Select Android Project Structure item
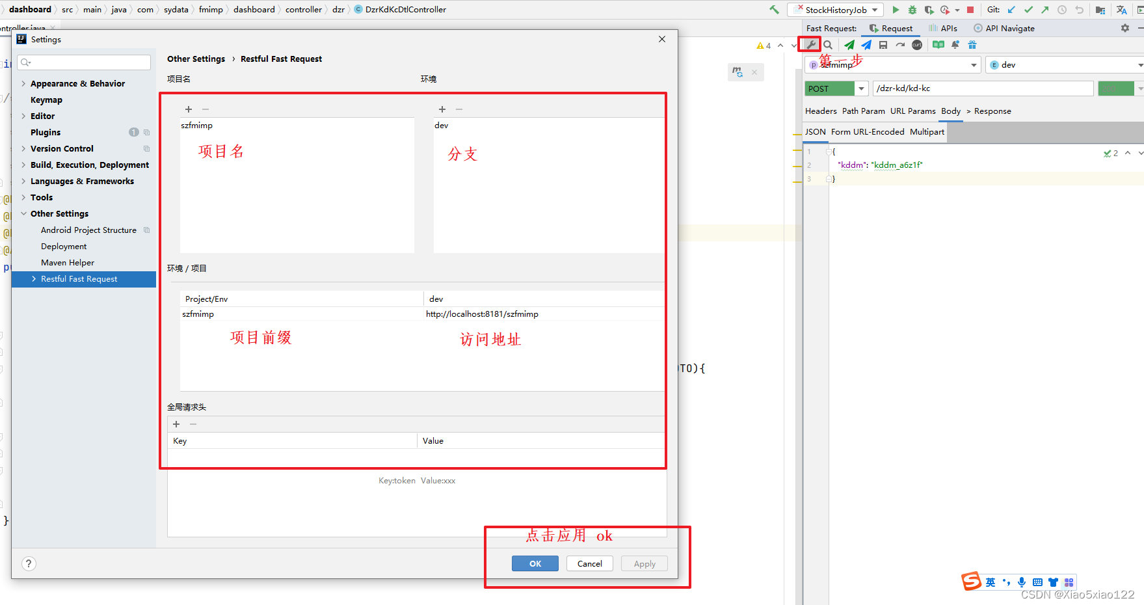Image resolution: width=1144 pixels, height=605 pixels. 88,230
